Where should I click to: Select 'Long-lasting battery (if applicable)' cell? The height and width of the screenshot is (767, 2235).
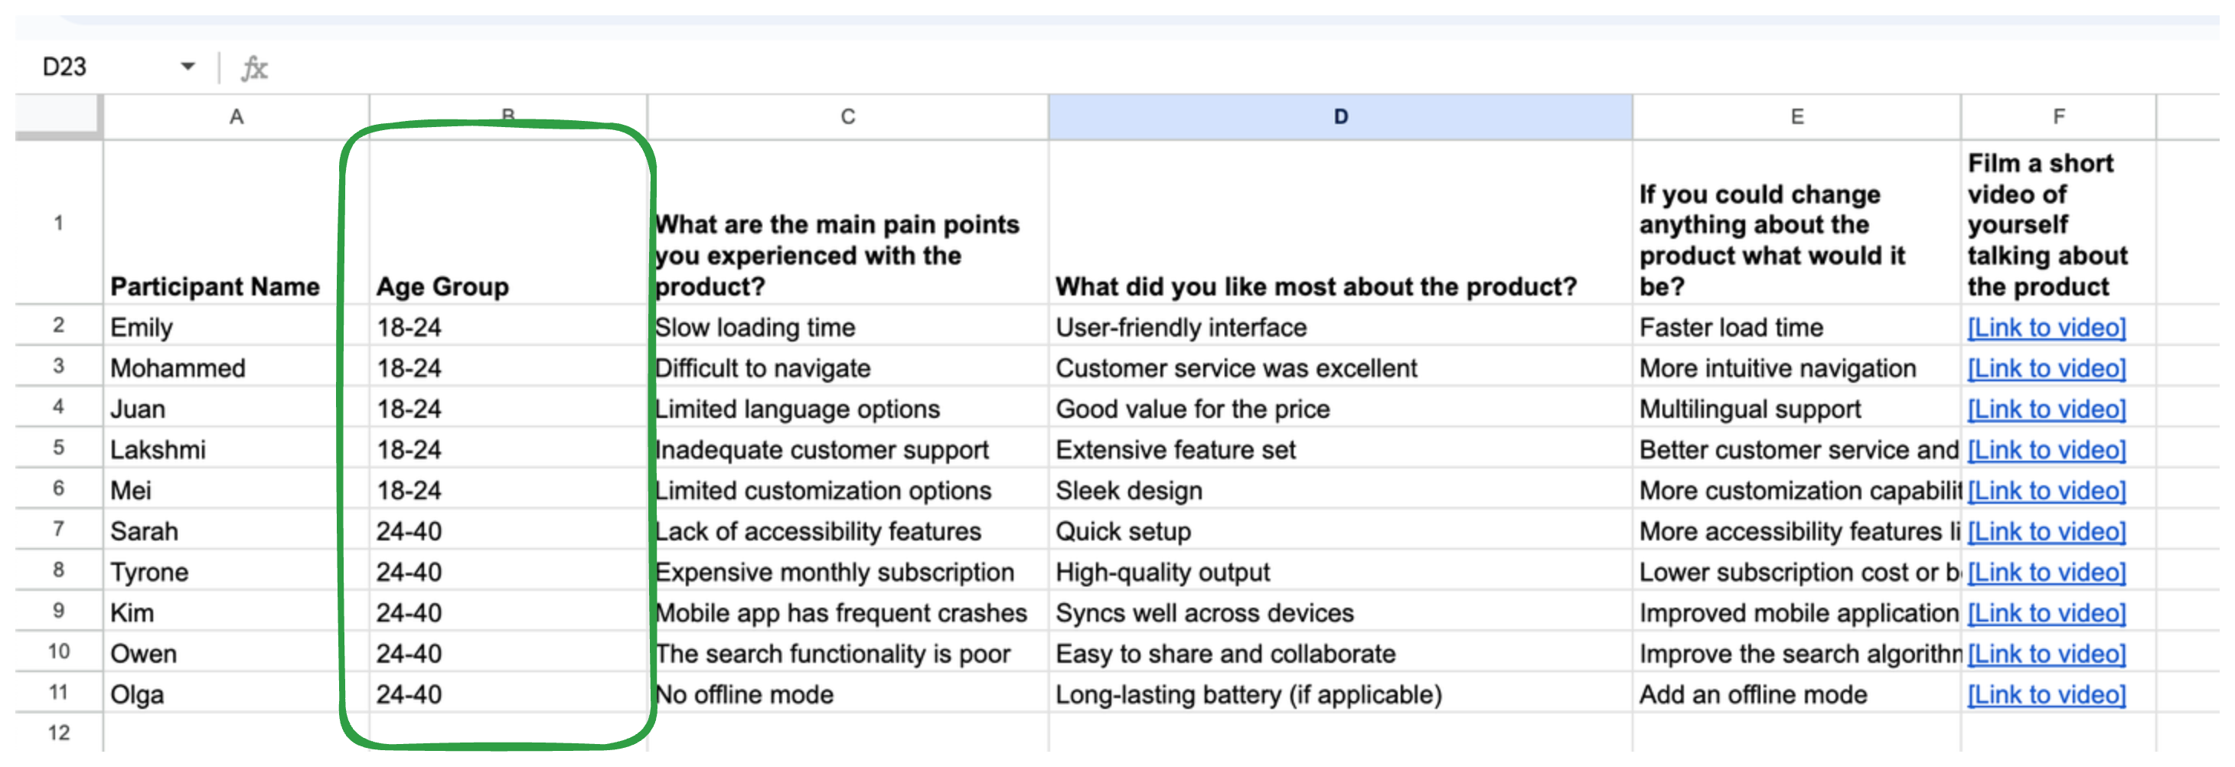[1339, 691]
